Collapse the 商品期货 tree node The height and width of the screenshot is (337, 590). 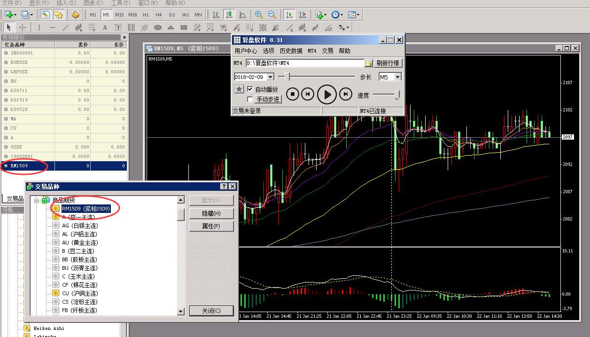37,200
